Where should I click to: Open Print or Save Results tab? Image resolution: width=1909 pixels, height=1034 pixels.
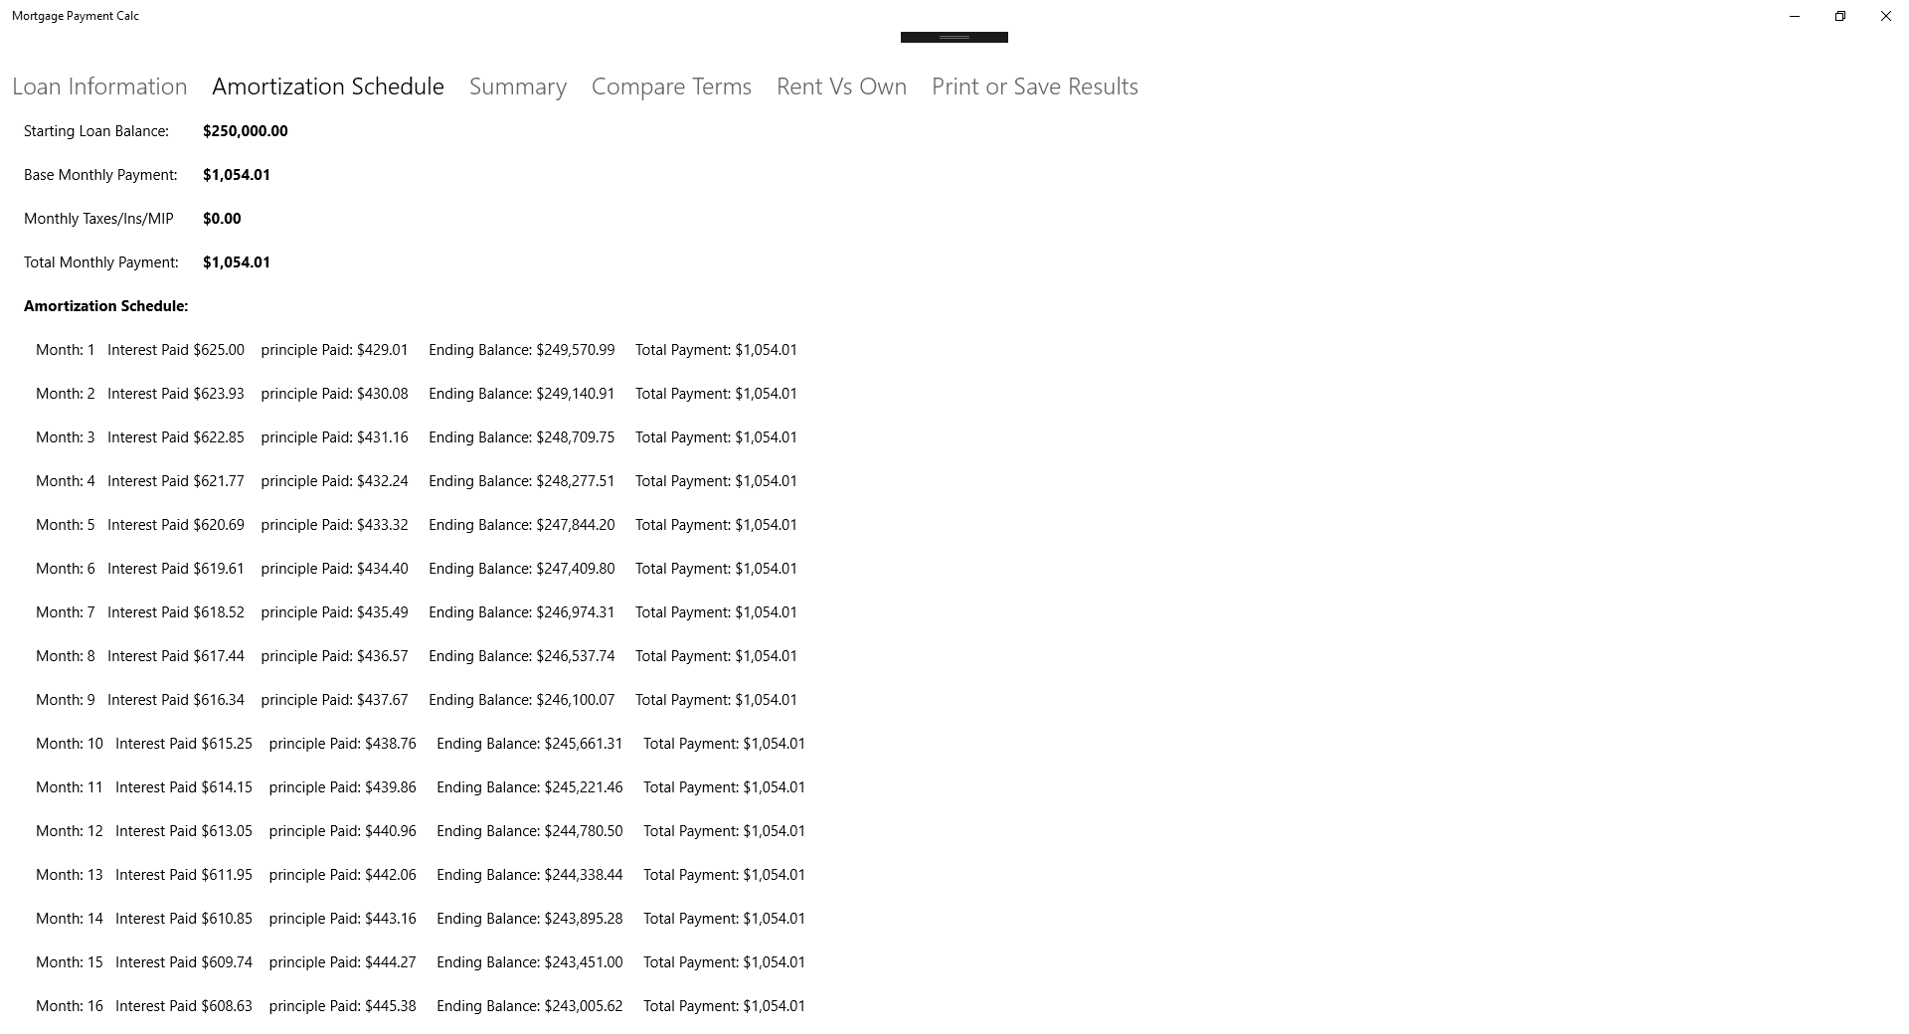(1035, 86)
